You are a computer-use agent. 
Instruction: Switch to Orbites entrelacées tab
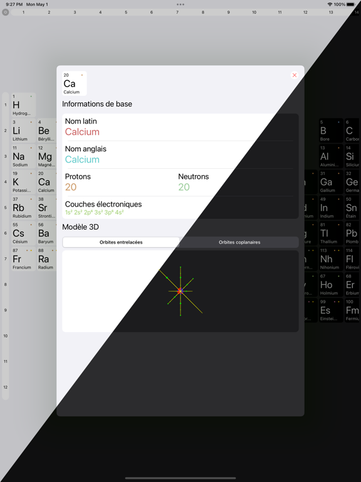point(121,242)
